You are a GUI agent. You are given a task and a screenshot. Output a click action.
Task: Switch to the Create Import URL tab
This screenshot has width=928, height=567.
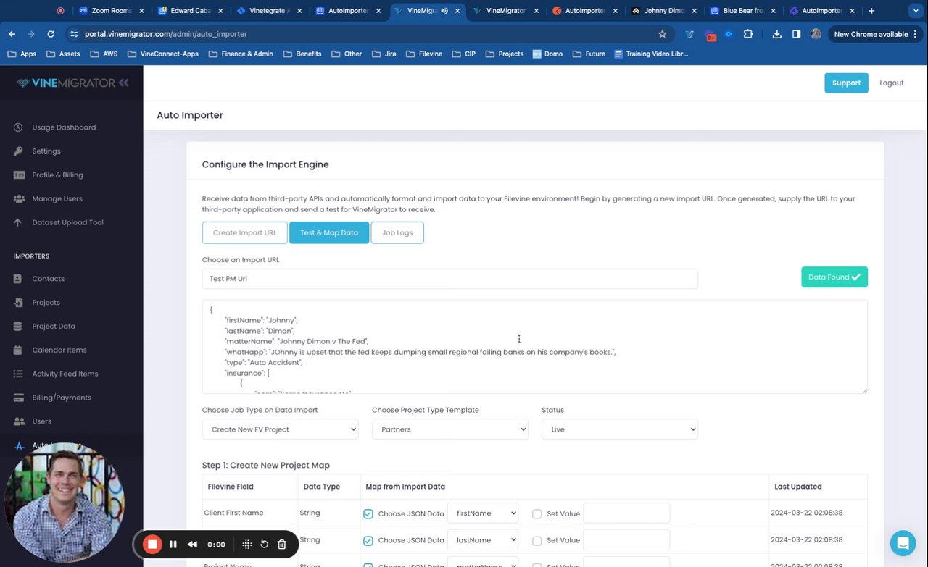pos(245,233)
